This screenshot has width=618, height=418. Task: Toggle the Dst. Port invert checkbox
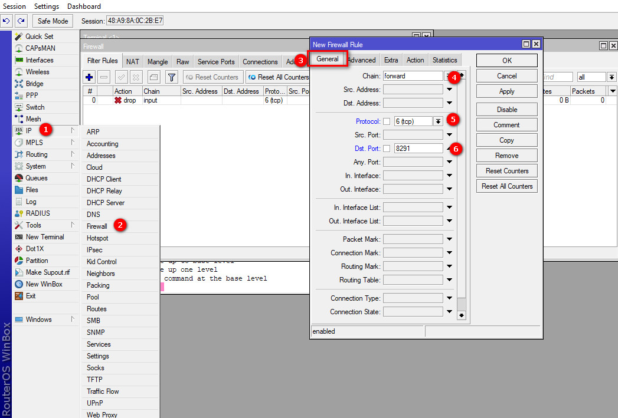tap(387, 149)
